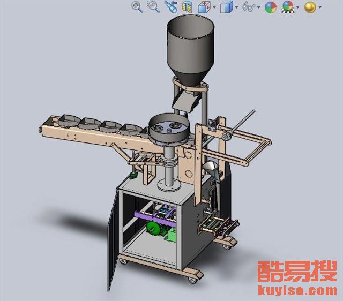Toggle the Section View tool
The image size is (343, 301).
188,7
